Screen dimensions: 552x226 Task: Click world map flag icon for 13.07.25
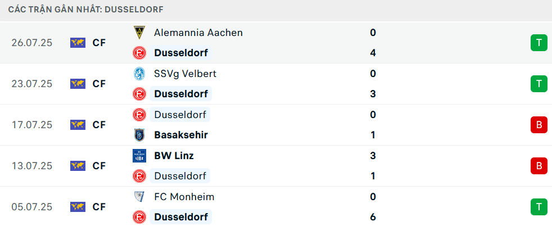pos(78,166)
